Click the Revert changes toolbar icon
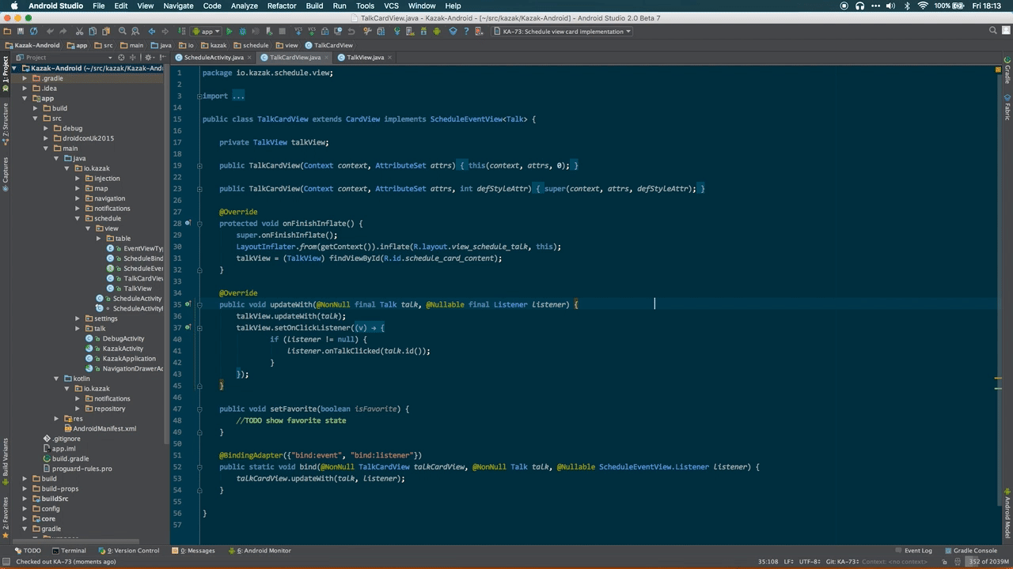The width and height of the screenshot is (1013, 569). pyautogui.click(x=351, y=32)
